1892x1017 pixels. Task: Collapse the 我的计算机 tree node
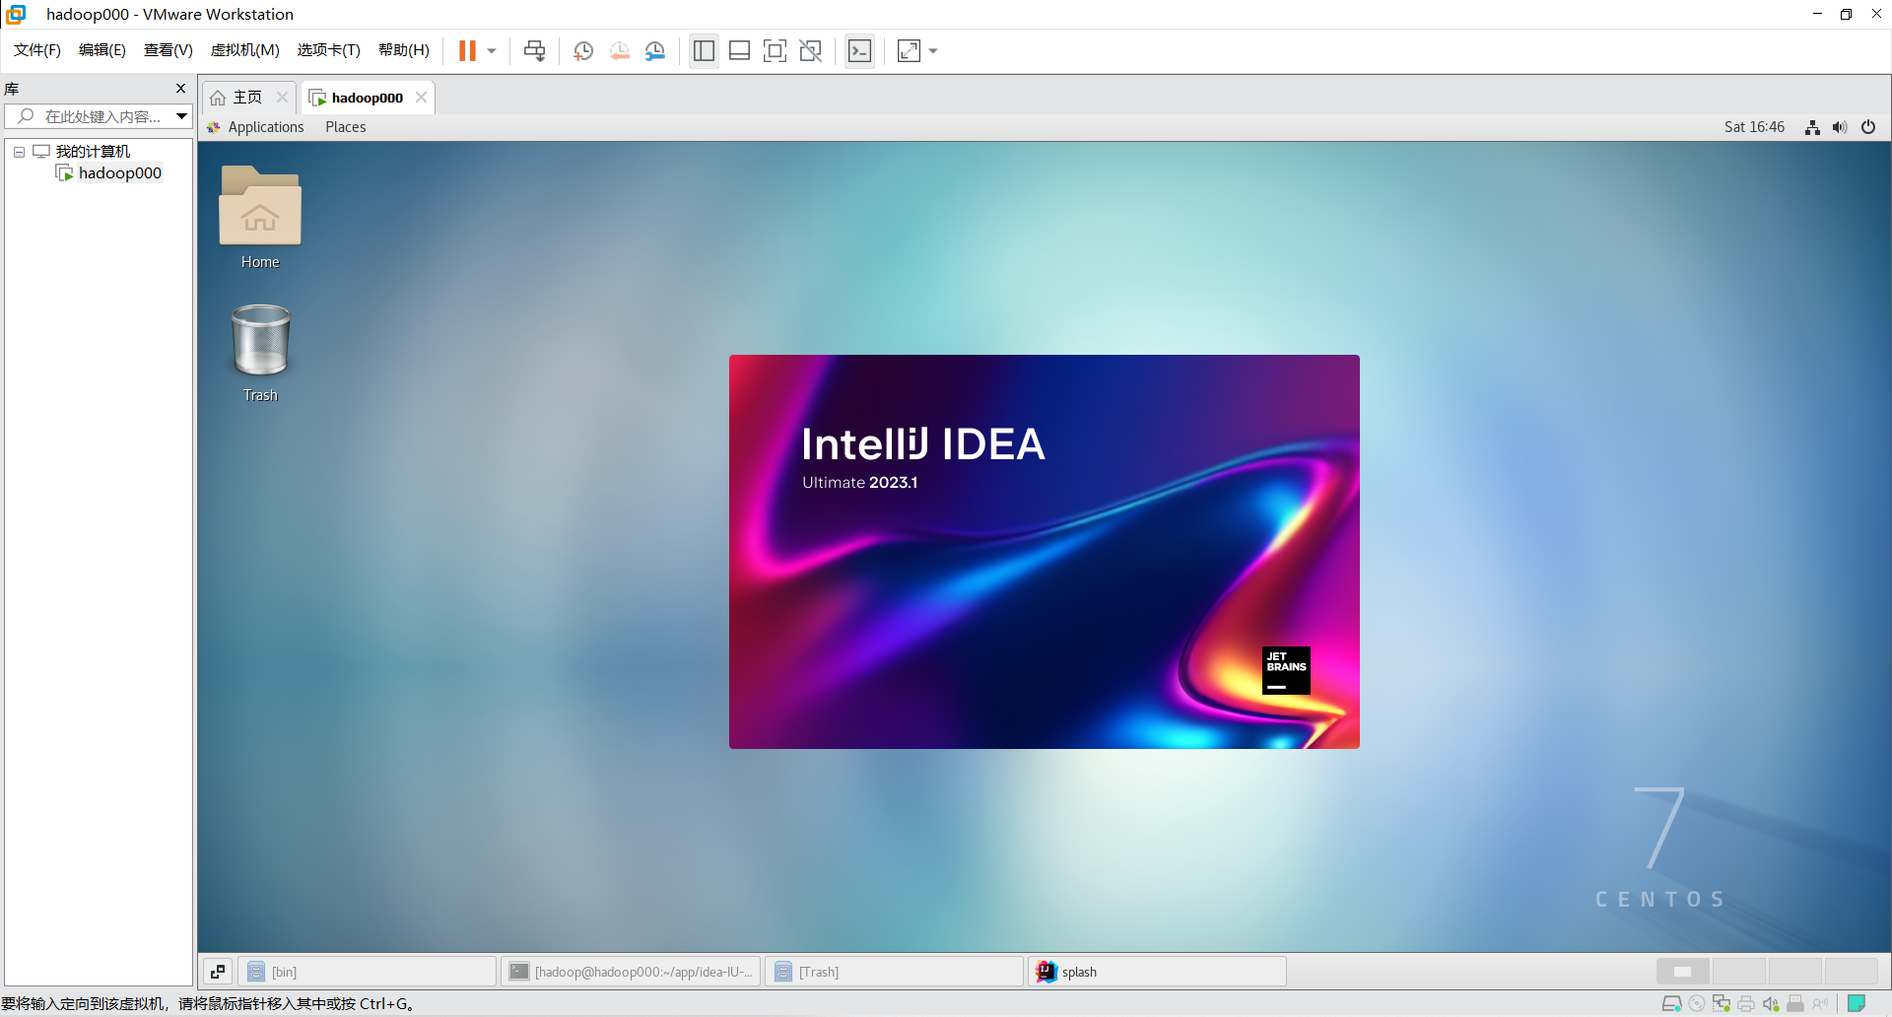(x=19, y=151)
